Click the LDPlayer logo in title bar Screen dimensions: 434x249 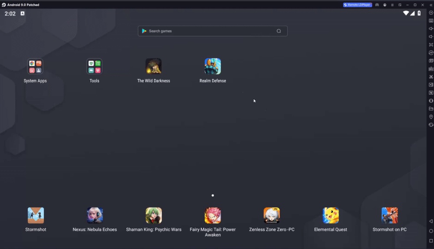point(3,5)
